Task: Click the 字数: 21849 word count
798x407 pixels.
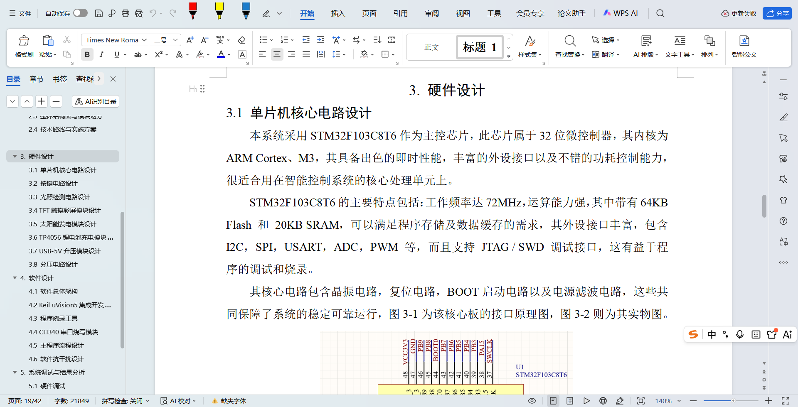Action: pos(71,401)
